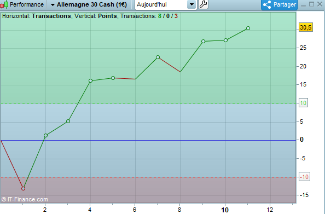This screenshot has width=325, height=214.
Task: Close the Performance window
Action: [x=320, y=4]
